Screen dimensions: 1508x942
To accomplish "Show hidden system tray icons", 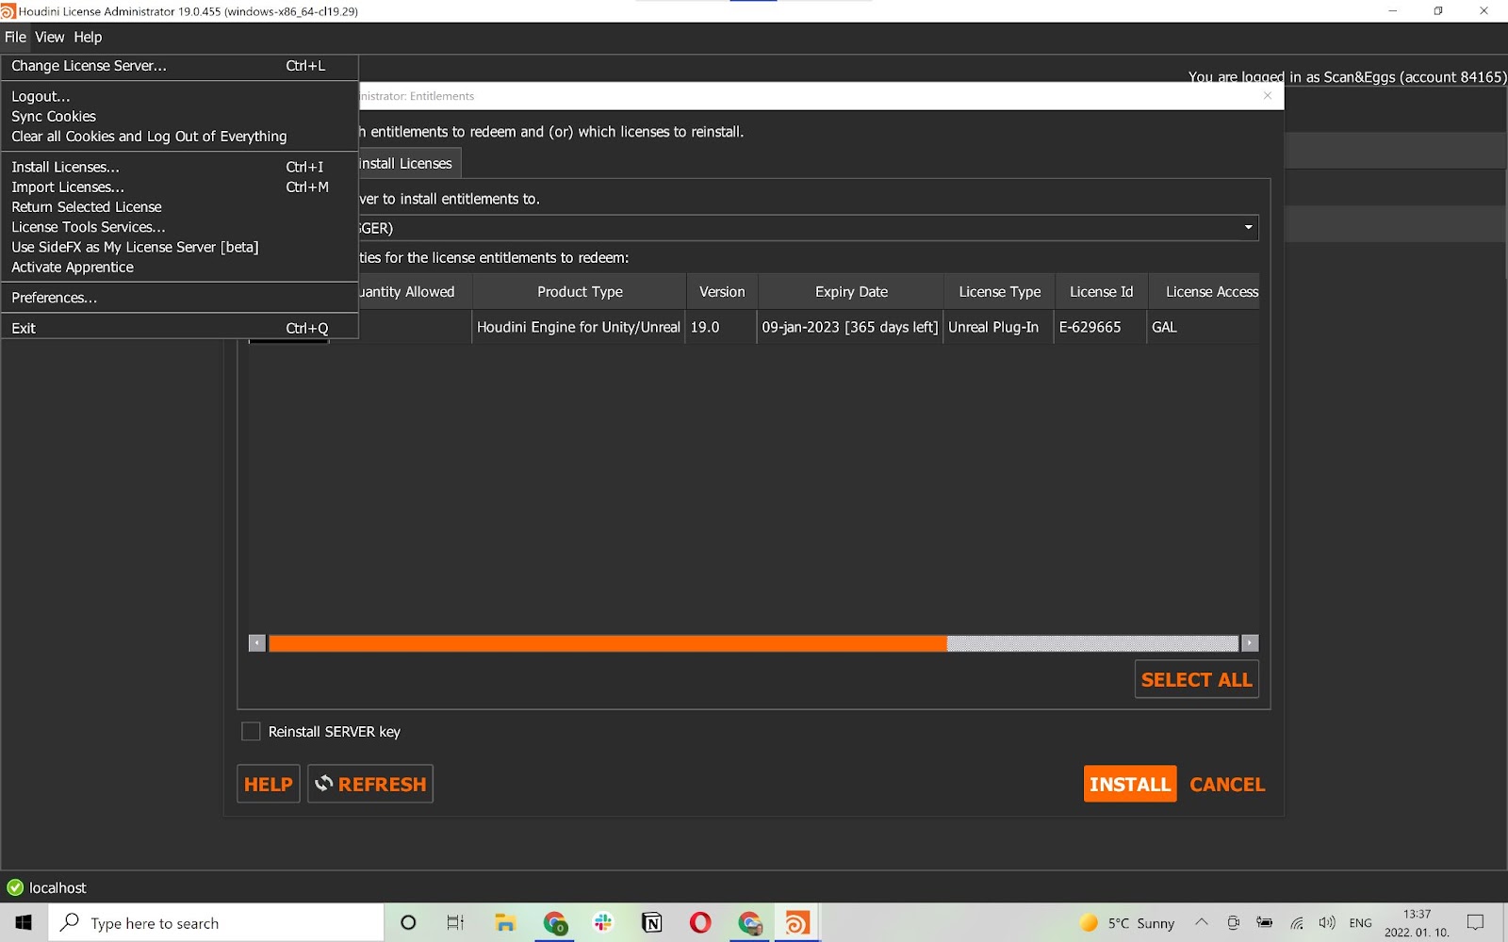I will (1202, 922).
